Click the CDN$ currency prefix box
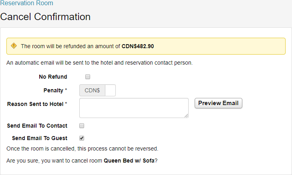The height and width of the screenshot is (175, 292). tap(93, 90)
